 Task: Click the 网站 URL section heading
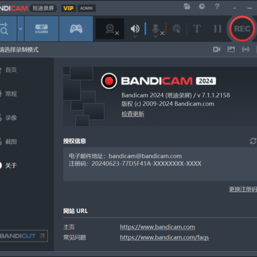pyautogui.click(x=76, y=211)
